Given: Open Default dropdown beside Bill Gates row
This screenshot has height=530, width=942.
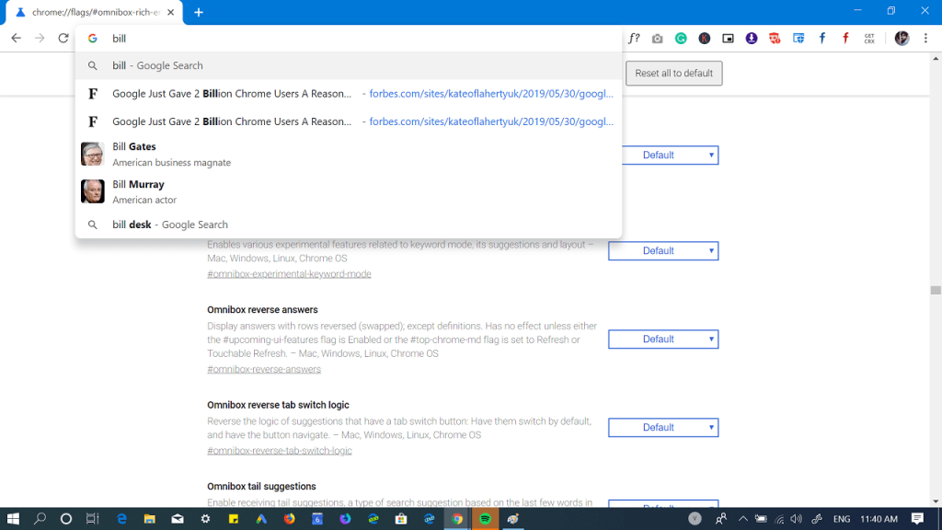Looking at the screenshot, I should 670,155.
